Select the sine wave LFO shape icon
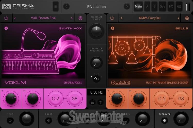 click(96, 79)
